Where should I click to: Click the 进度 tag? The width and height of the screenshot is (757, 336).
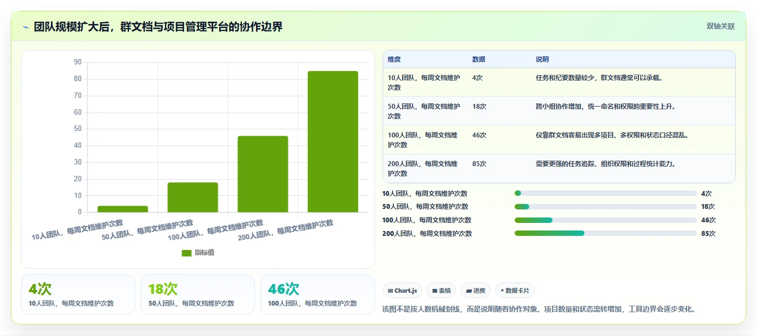[x=476, y=291]
